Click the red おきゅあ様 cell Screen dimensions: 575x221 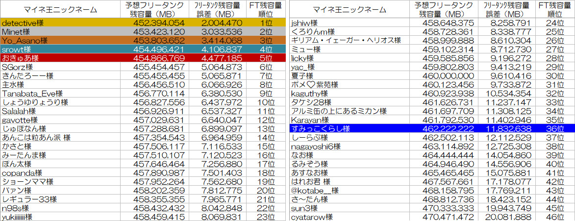coord(21,58)
